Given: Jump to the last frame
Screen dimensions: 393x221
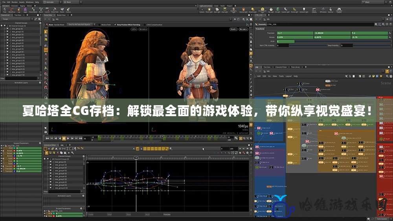Looking at the screenshot, I should (81, 138).
